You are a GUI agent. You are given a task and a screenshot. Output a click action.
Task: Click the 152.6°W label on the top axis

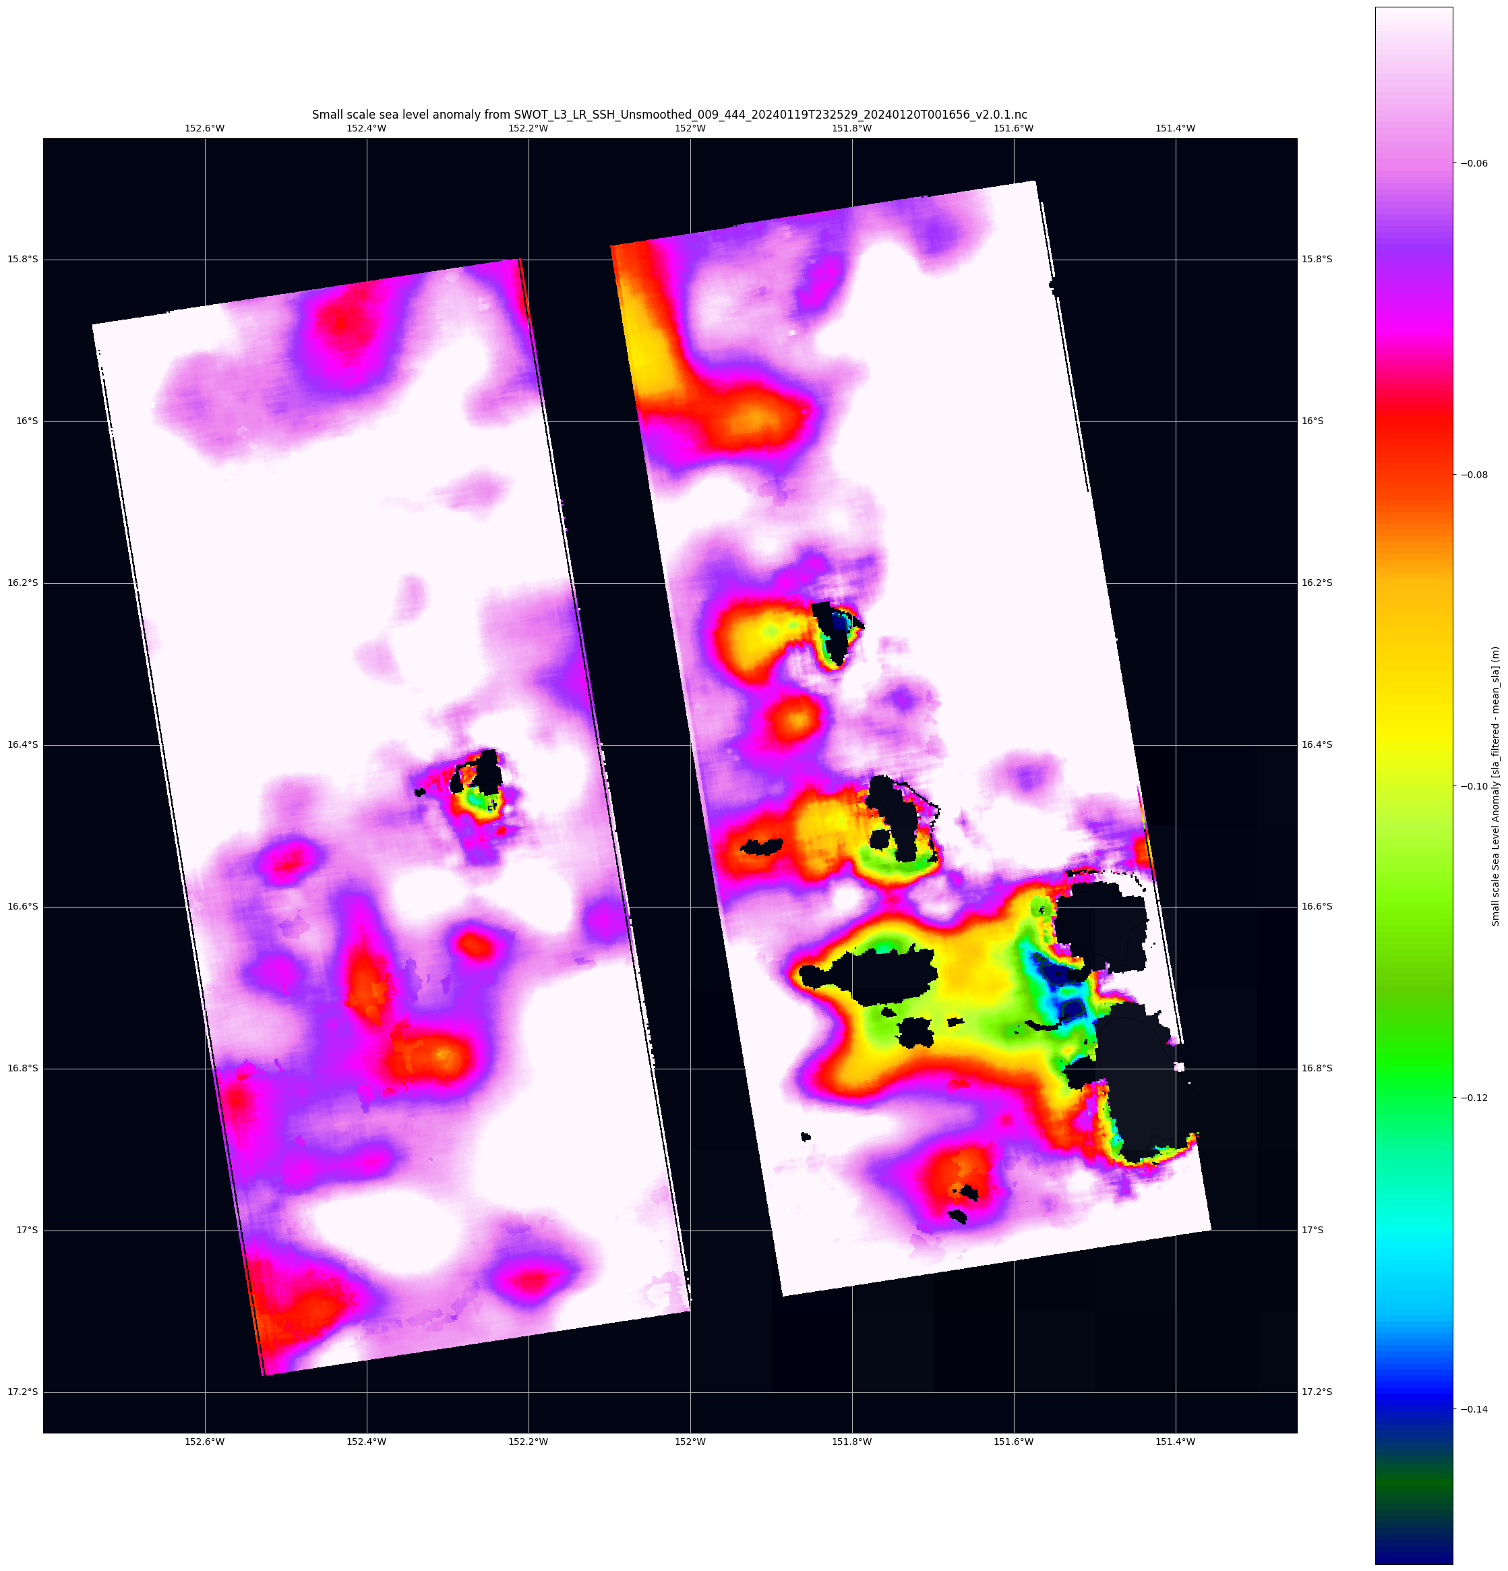click(x=204, y=128)
